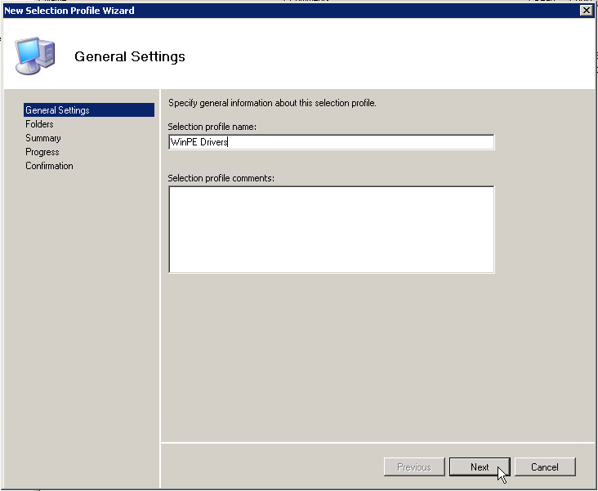Select General Settings step in sidebar

[x=57, y=110]
